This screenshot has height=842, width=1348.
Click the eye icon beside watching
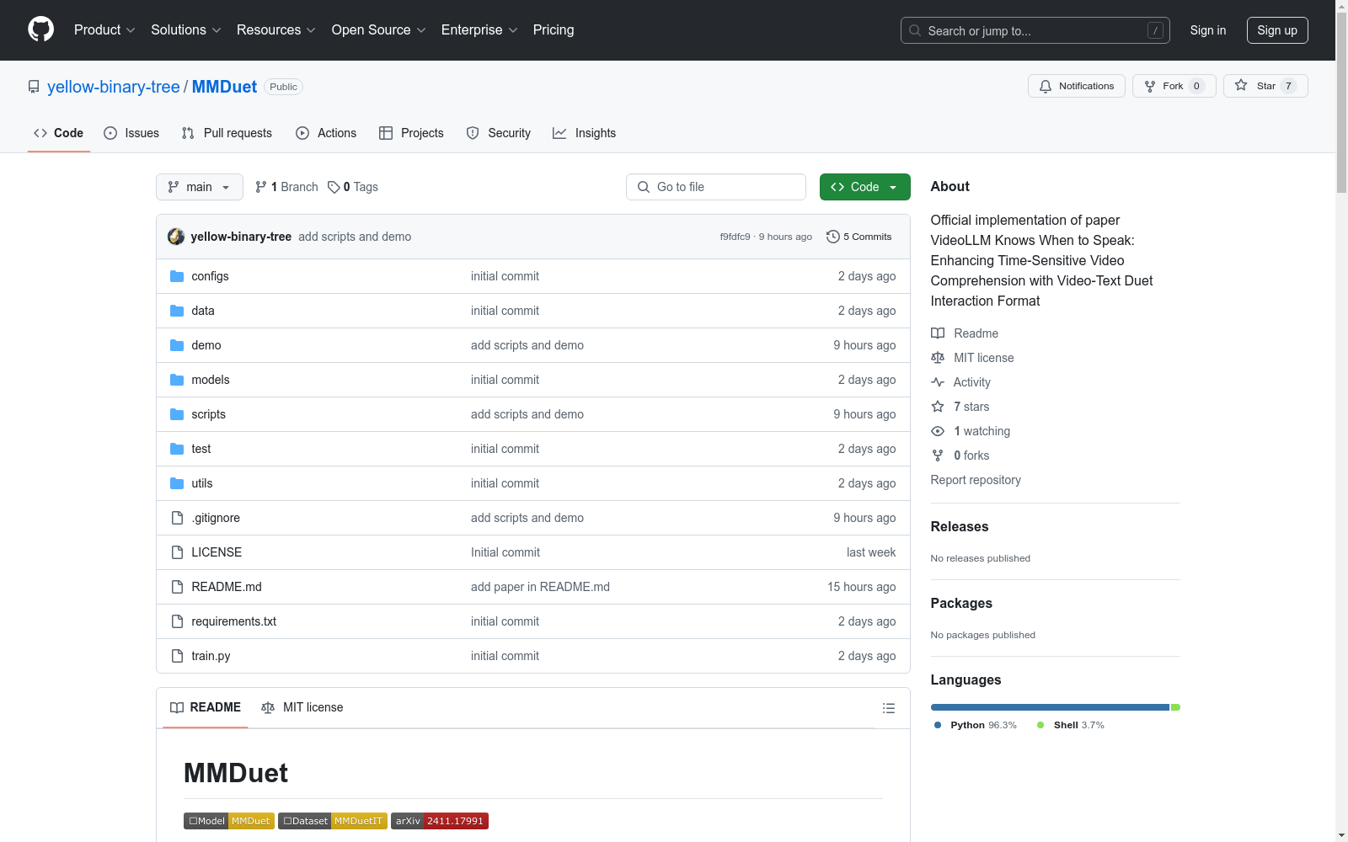pyautogui.click(x=938, y=431)
